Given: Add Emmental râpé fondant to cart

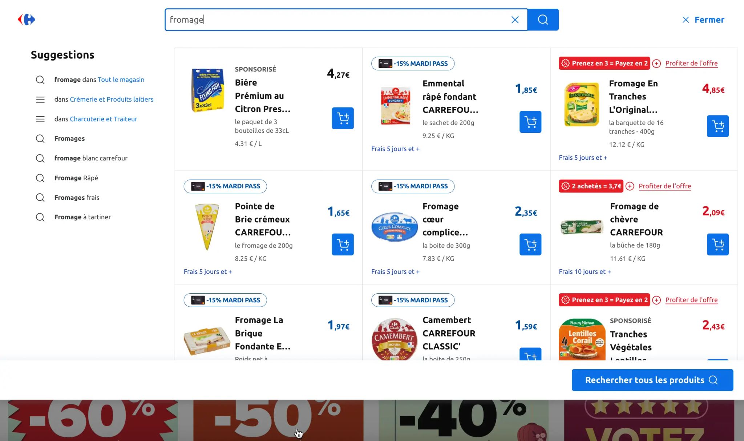Looking at the screenshot, I should click(530, 122).
